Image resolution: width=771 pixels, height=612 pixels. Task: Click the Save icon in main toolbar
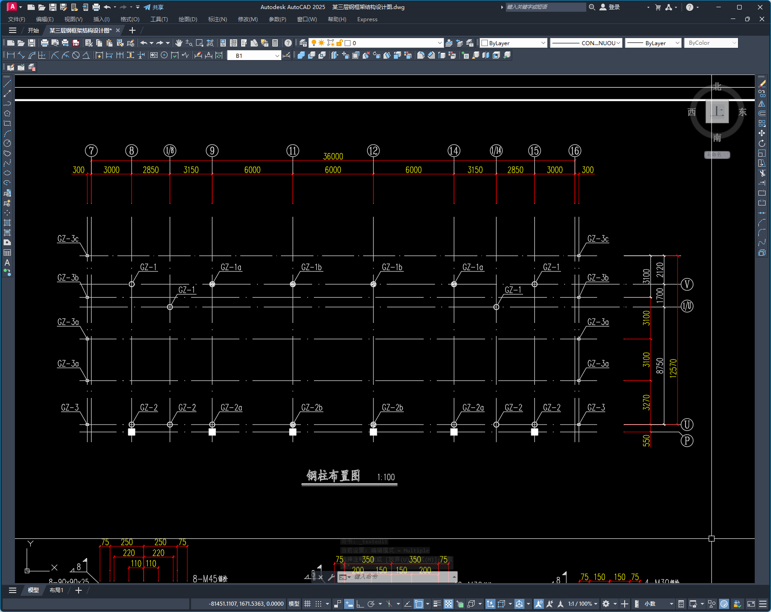[32, 43]
